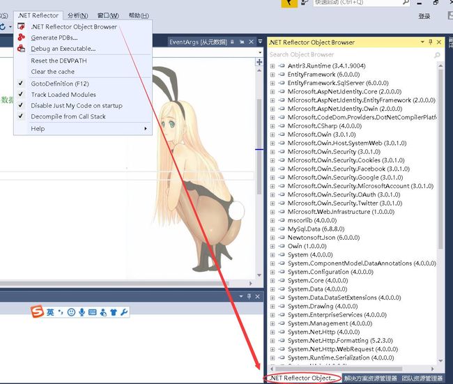Click Clear the cache entry
Screen dimensions: 453x384
click(52, 72)
